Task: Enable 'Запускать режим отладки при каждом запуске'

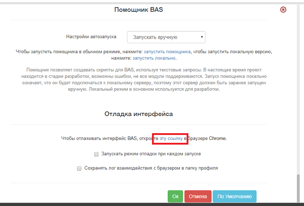Action: [96, 154]
